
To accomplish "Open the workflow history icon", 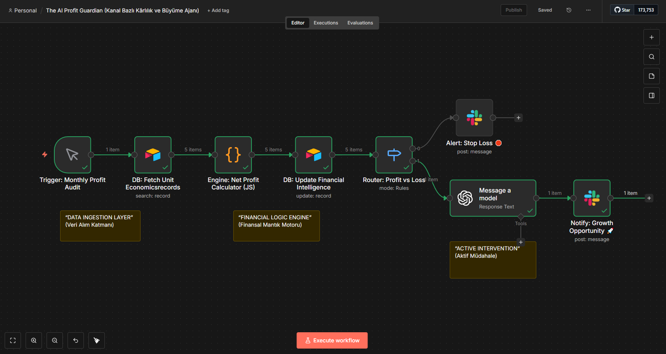I will pos(569,10).
